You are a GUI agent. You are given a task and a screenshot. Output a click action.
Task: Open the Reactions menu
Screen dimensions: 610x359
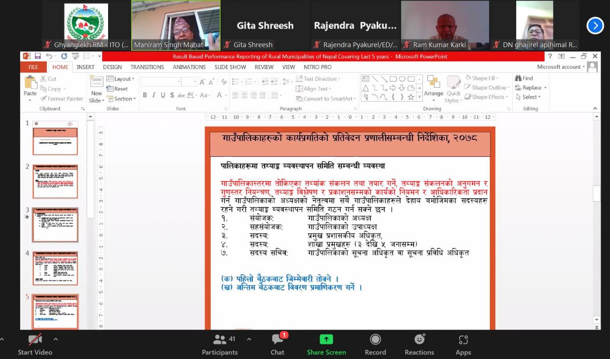pos(419,340)
